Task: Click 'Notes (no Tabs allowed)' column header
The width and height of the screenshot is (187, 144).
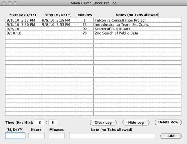Action: pos(138,15)
